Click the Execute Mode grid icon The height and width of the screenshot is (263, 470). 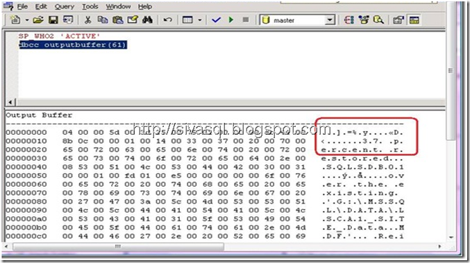click(x=187, y=20)
